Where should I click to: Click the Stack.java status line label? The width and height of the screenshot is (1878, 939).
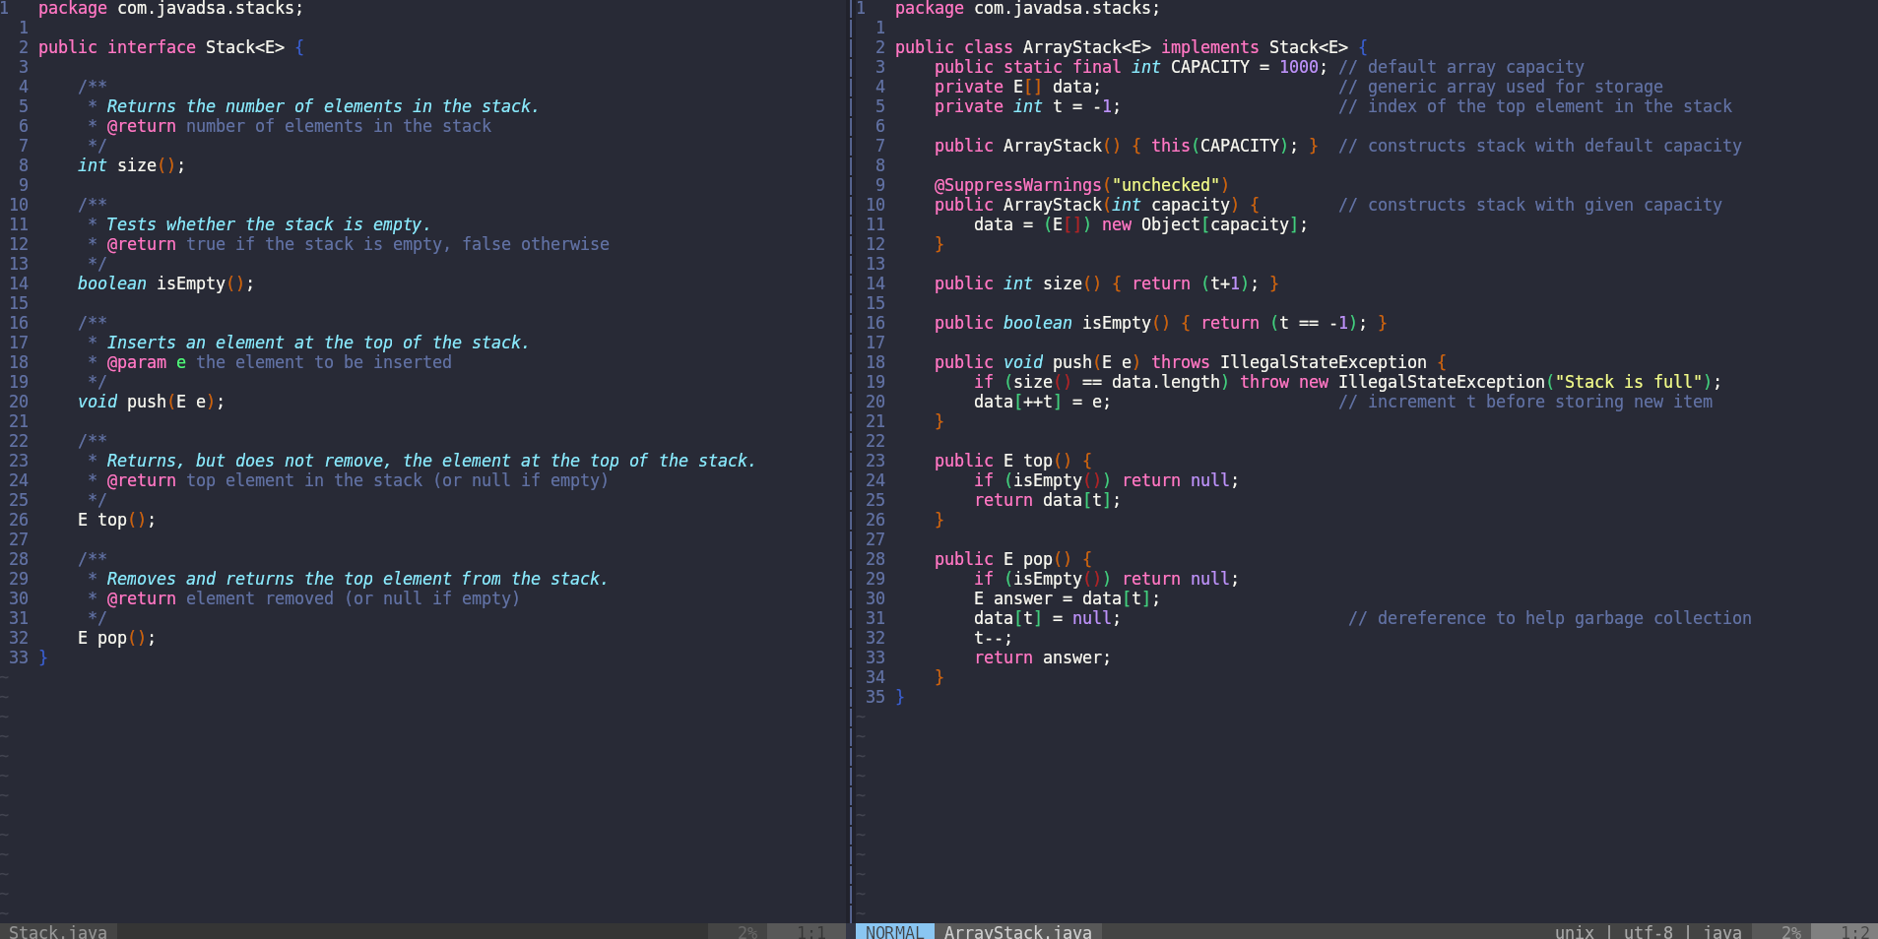click(58, 932)
